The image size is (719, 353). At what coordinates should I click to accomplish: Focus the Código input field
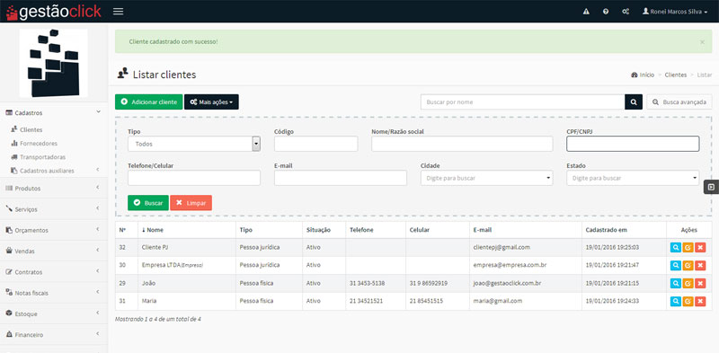pos(316,144)
